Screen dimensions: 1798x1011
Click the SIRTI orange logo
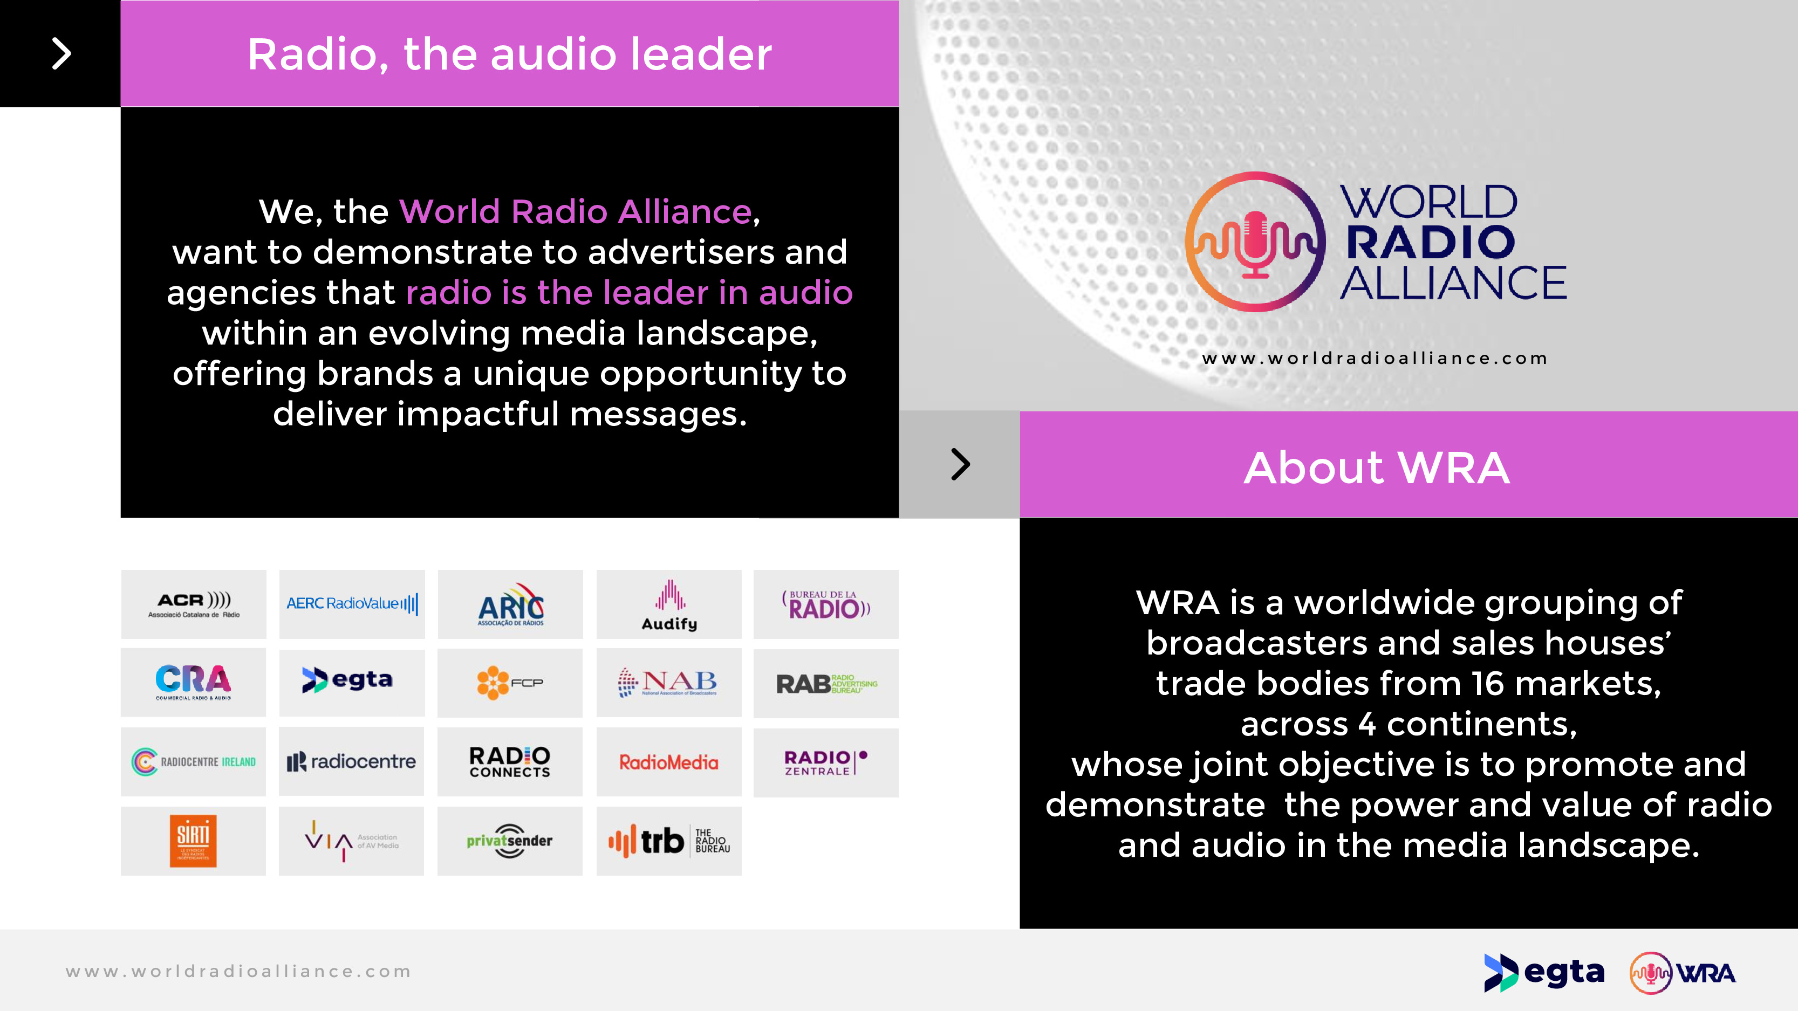point(193,841)
